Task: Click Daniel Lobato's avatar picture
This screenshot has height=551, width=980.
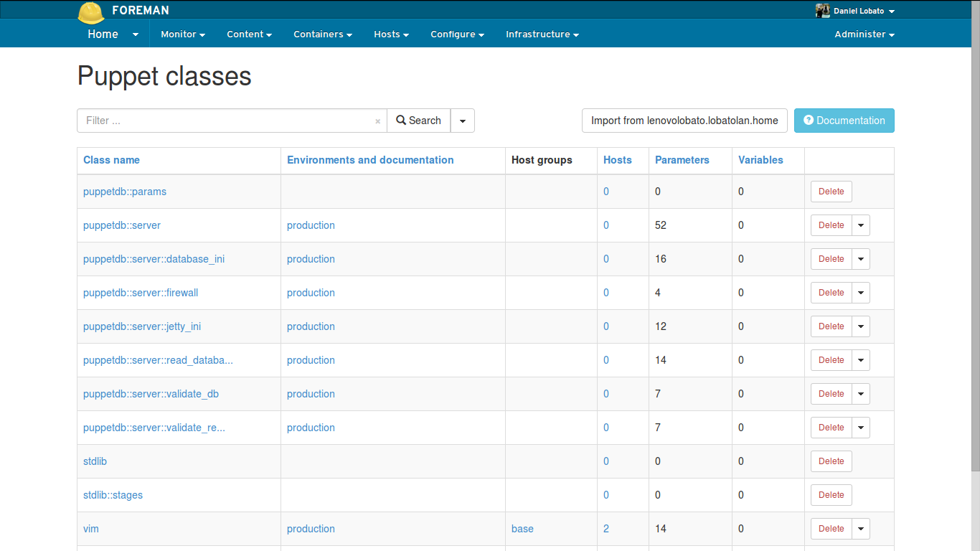Action: [822, 11]
